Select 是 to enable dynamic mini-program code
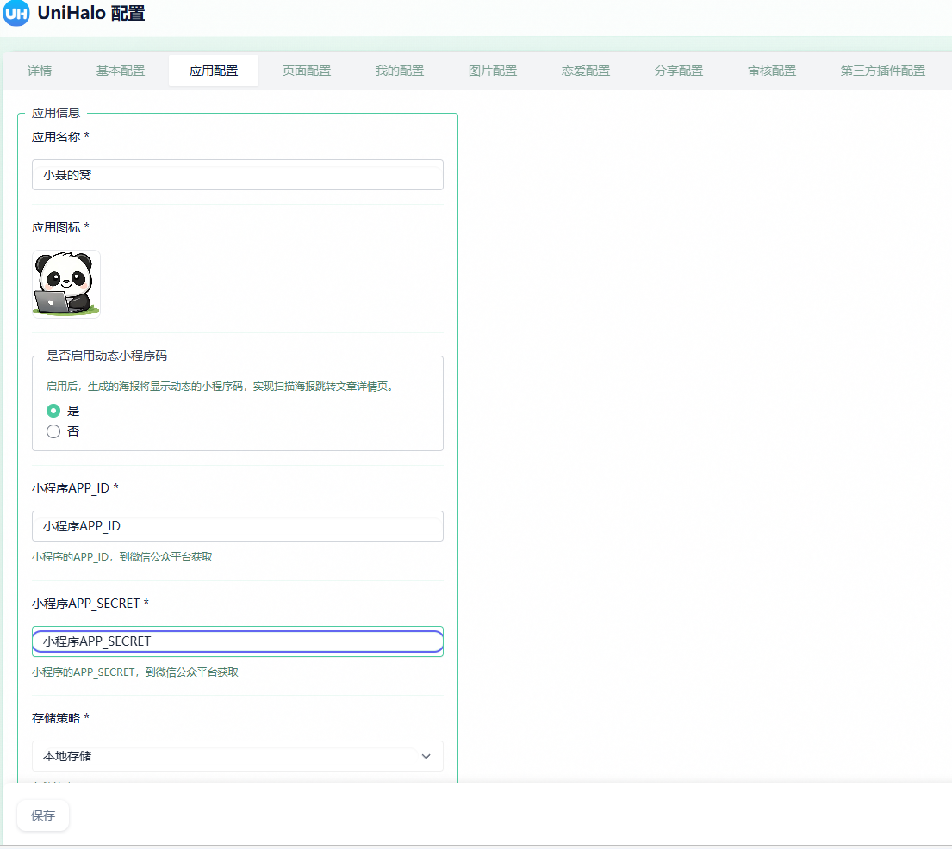The width and height of the screenshot is (952, 849). (x=53, y=411)
